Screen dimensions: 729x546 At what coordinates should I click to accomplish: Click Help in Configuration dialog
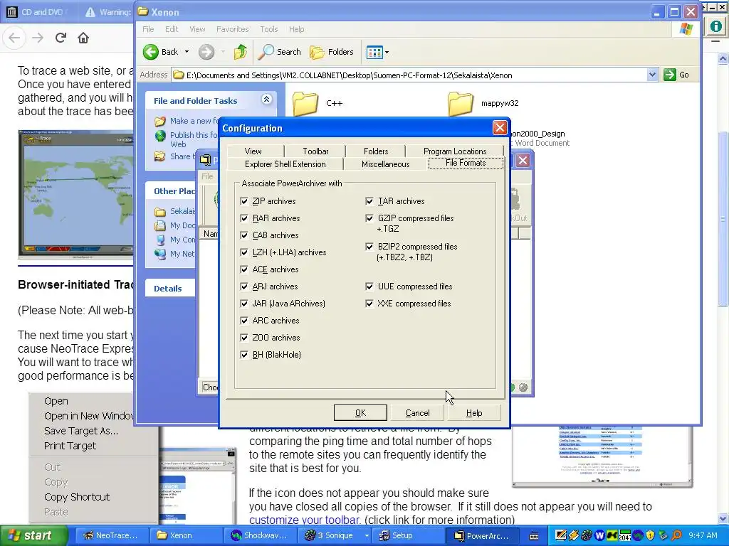pyautogui.click(x=474, y=413)
